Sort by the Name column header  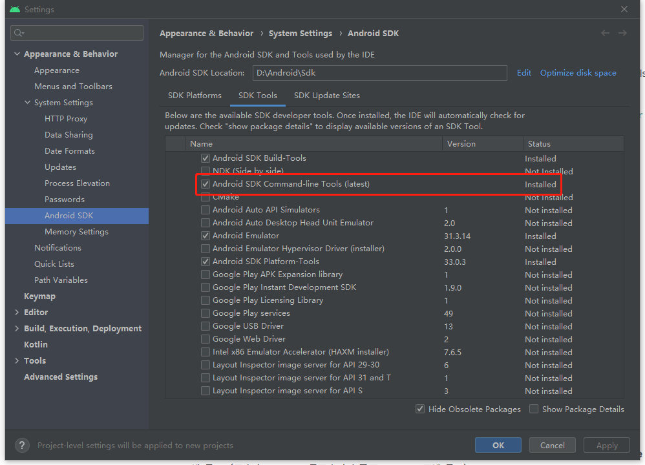(x=313, y=144)
